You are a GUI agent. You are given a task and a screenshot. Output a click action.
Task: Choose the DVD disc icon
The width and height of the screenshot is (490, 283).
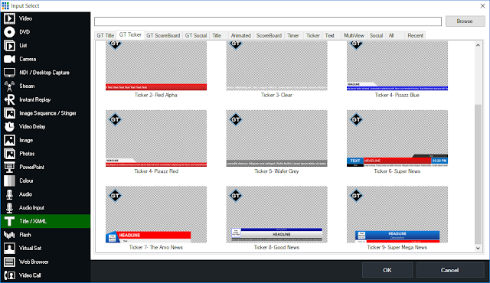9,32
